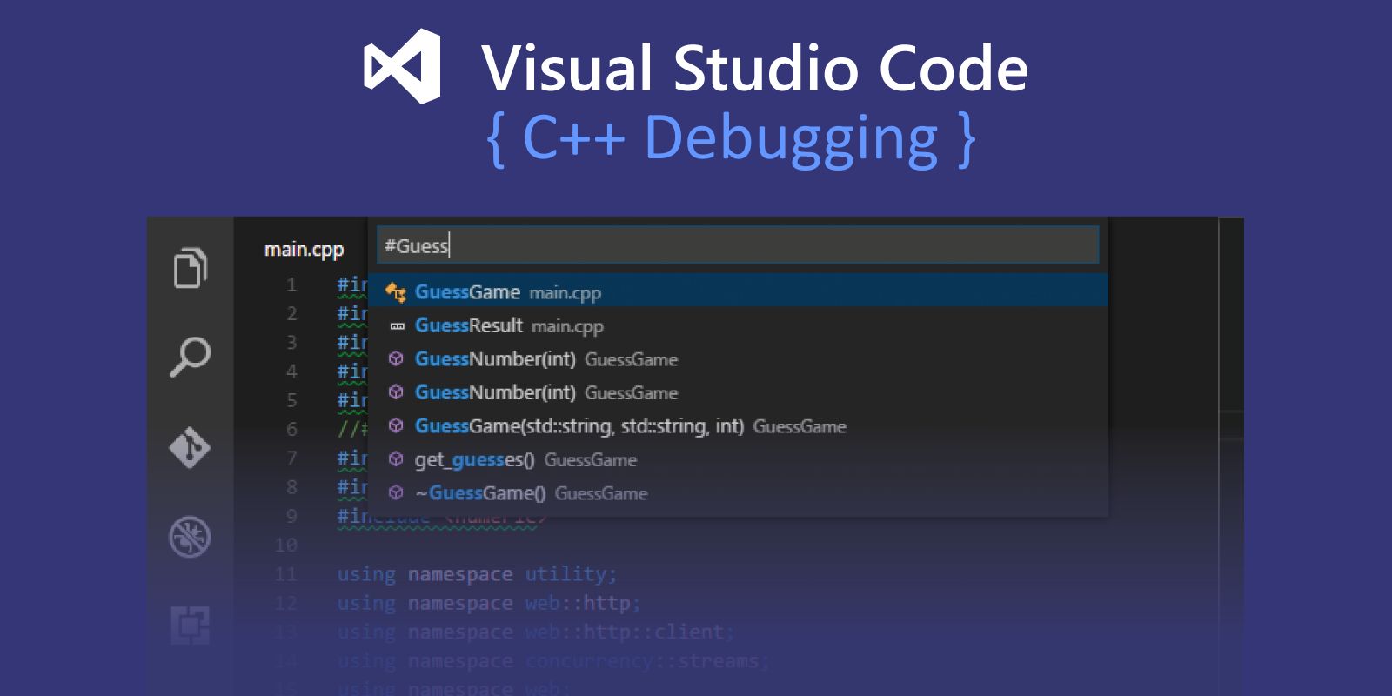Click the method icon beside get_guesses()
The image size is (1392, 696).
coord(396,459)
